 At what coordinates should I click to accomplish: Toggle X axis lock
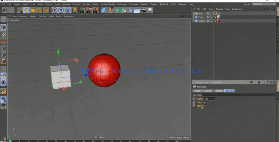pos(55,10)
